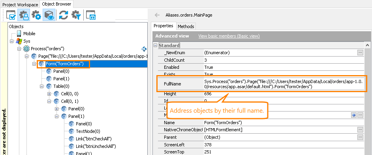Open the Properties tab
Viewport: 372px width, 155px height.
[163, 26]
